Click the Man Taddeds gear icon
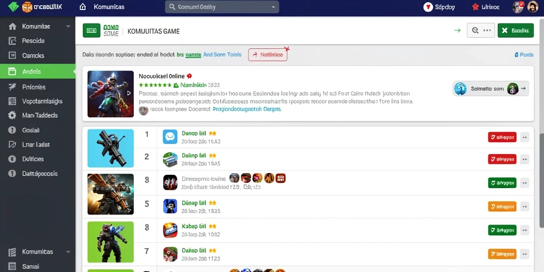 pyautogui.click(x=12, y=115)
